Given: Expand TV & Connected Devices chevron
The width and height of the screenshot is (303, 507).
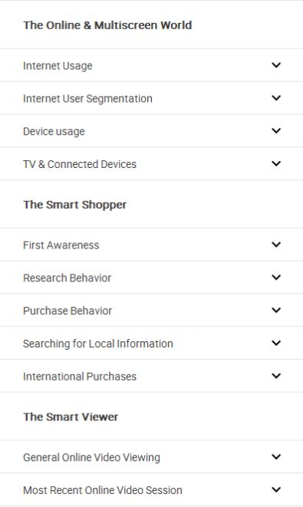Looking at the screenshot, I should click(x=276, y=163).
